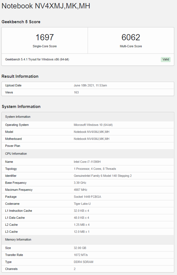The image size is (177, 275).
Task: Select the Microsoft Windows 10 operating system value
Action: pos(93,125)
